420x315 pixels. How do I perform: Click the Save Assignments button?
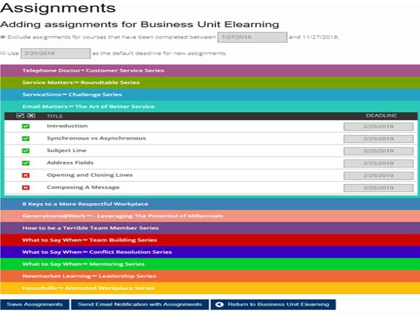pyautogui.click(x=35, y=304)
